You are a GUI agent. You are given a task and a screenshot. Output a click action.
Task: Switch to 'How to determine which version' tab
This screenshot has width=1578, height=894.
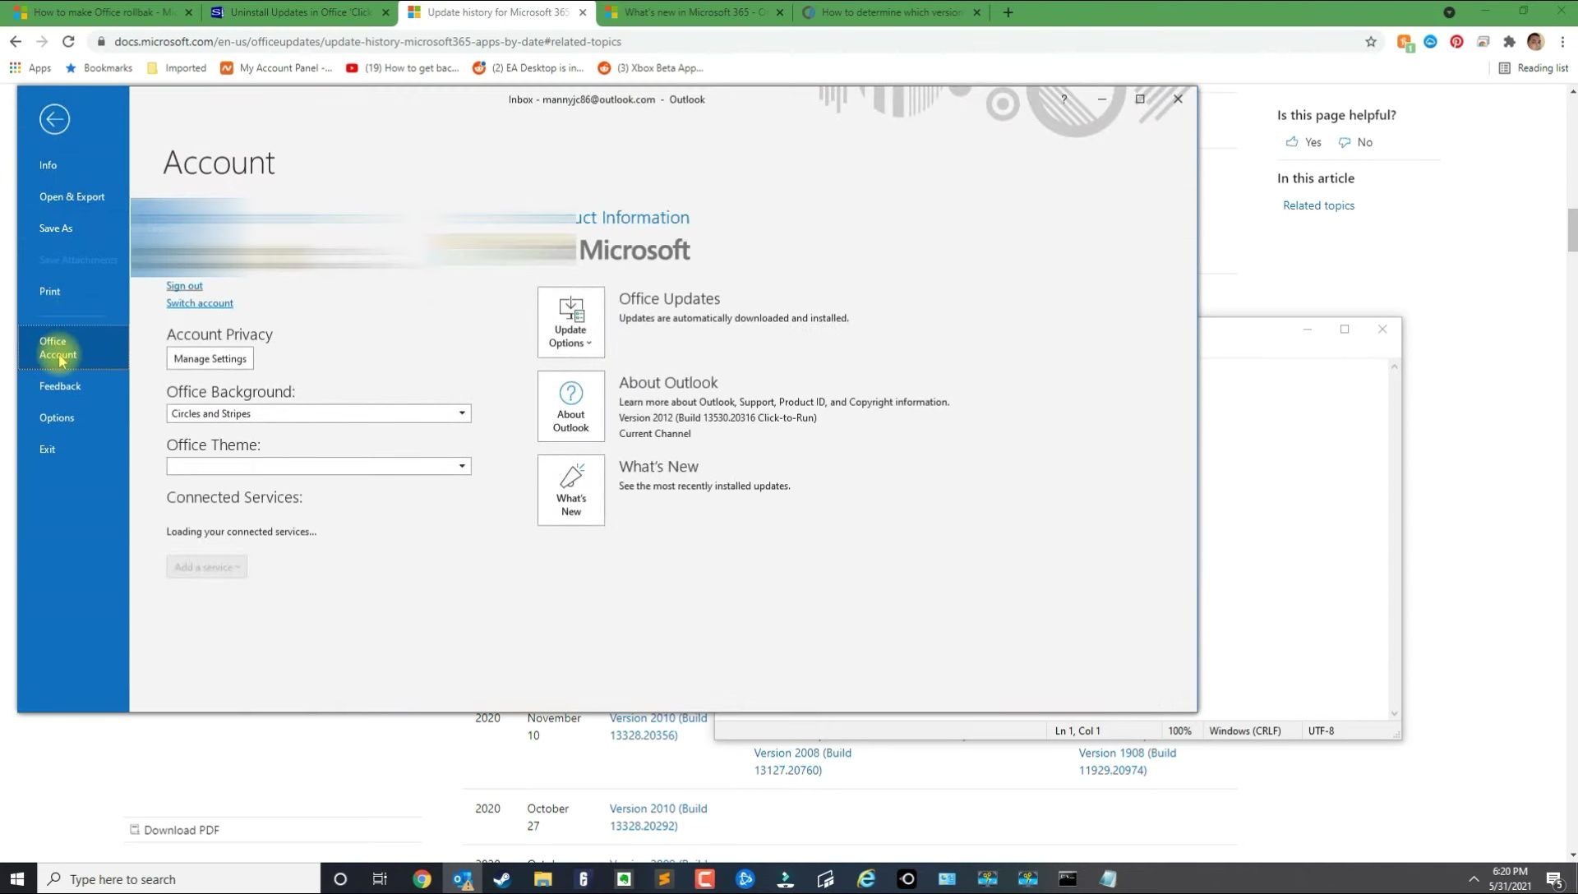coord(892,12)
